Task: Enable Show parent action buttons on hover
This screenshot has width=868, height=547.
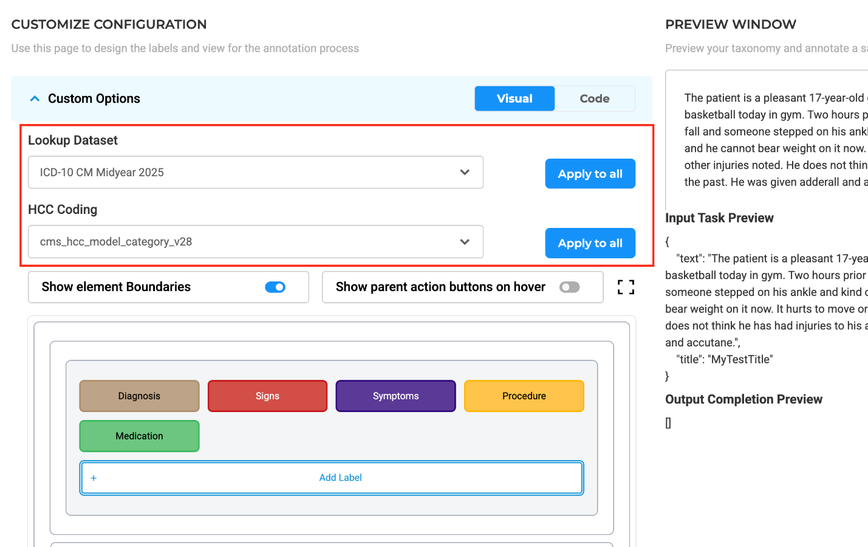Action: (569, 287)
